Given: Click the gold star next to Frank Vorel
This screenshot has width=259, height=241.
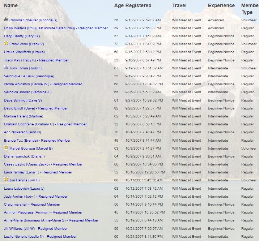Looking at the screenshot, I should tap(6, 43).
